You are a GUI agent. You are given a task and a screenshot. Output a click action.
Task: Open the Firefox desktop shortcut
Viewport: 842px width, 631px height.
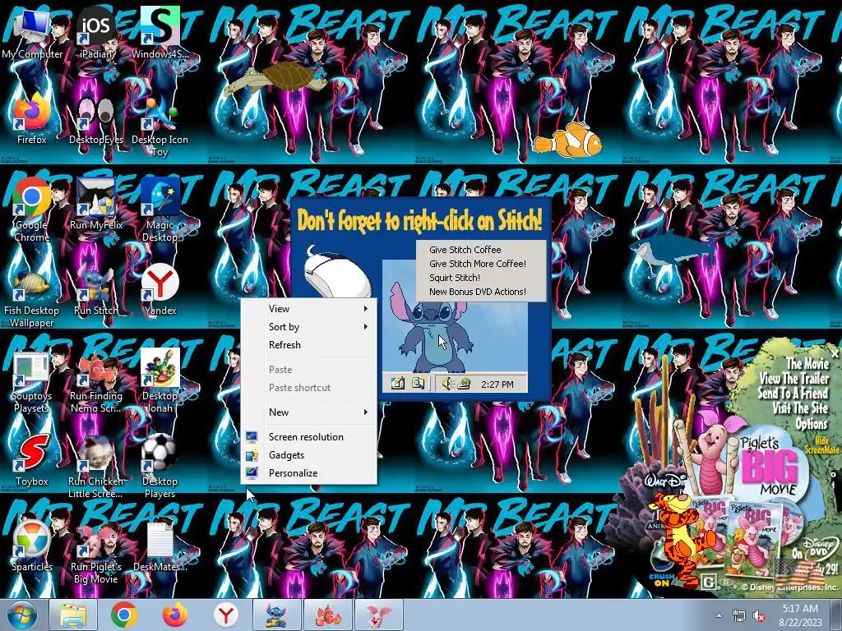point(31,118)
